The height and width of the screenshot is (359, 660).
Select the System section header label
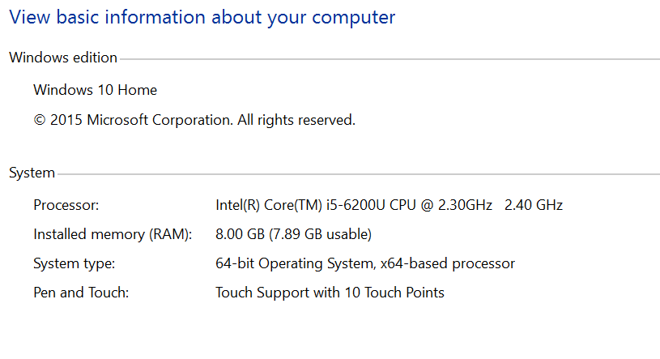pos(32,173)
